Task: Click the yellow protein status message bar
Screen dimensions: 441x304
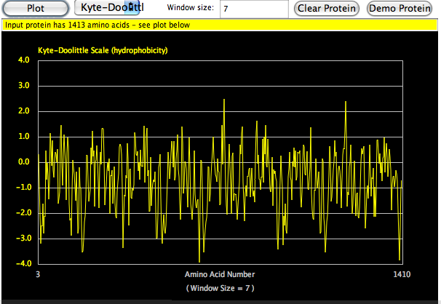Action: (220, 24)
